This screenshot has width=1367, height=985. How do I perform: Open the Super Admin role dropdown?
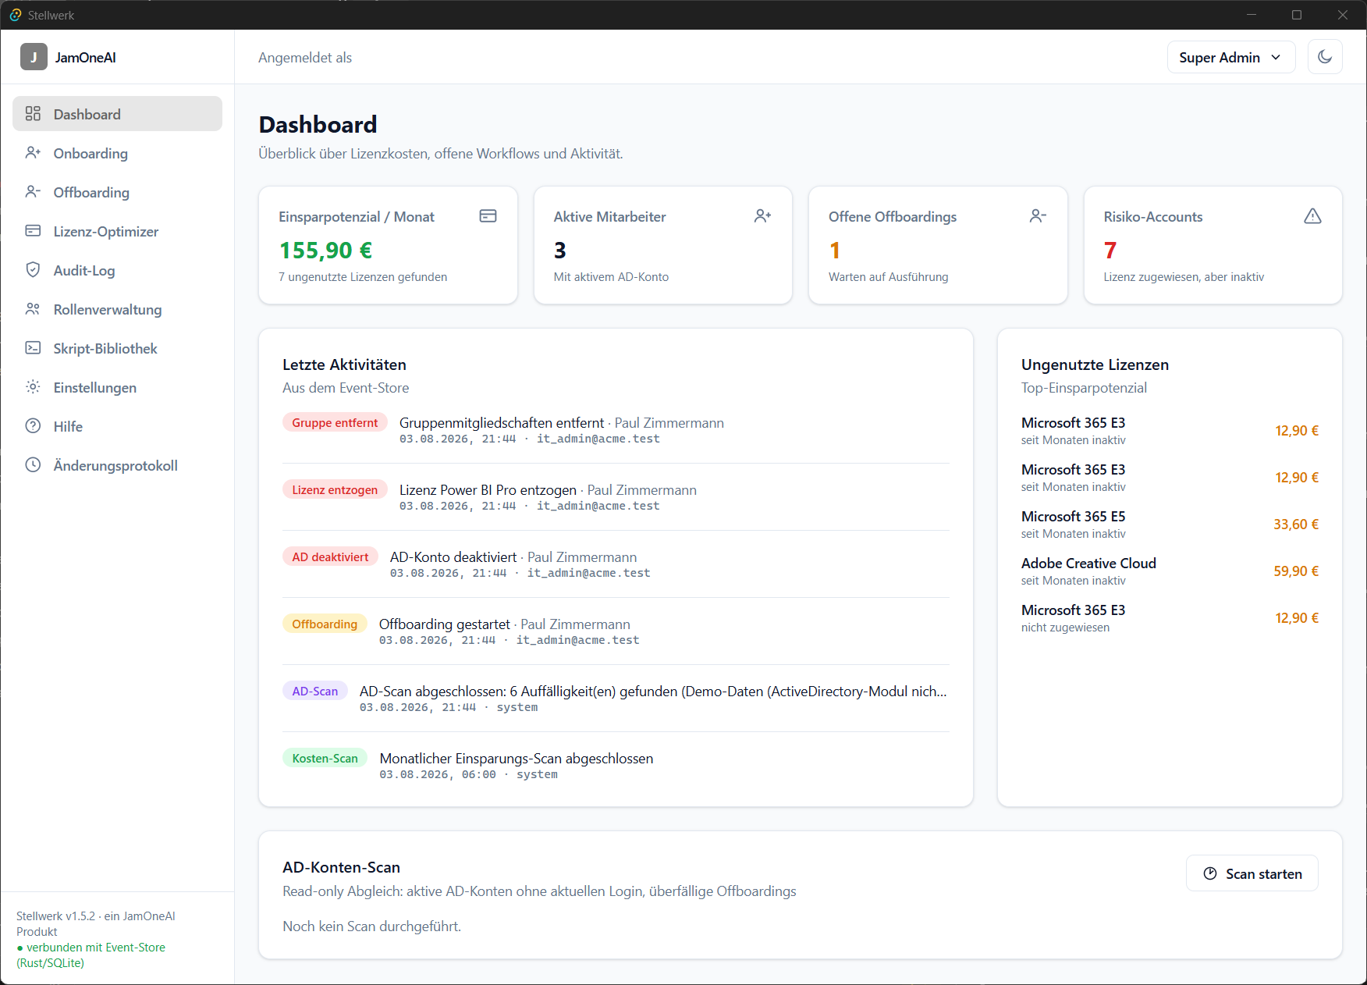1230,57
